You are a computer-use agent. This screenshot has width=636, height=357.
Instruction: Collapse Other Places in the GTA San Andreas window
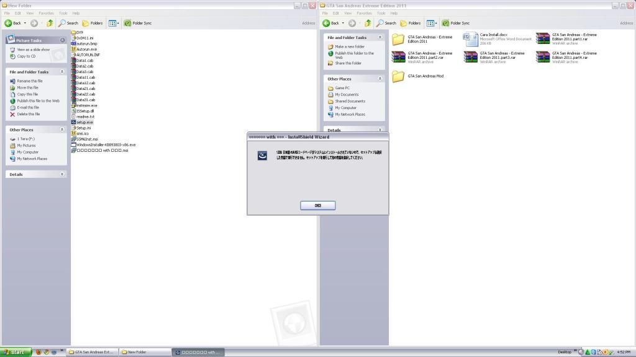coord(380,79)
